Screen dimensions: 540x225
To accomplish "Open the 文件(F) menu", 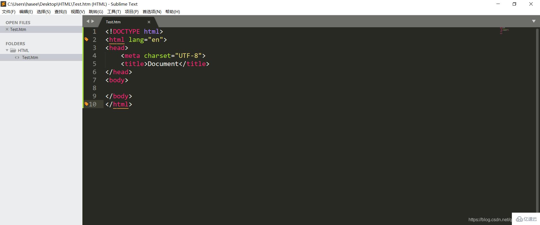I will coord(9,12).
